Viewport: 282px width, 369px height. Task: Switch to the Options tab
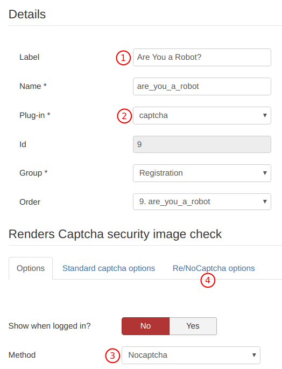(31, 268)
